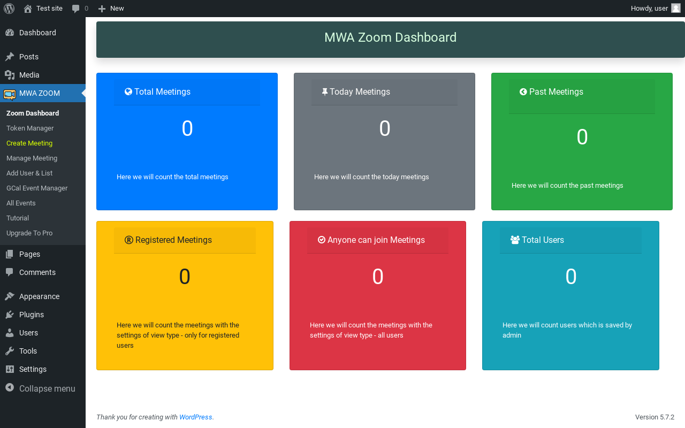Open GCal Event Manager
Screen dimensions: 685x428
37,188
